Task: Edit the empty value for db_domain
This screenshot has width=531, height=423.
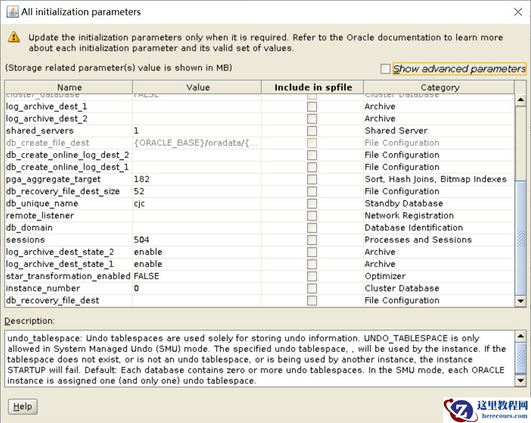Action: (197, 228)
